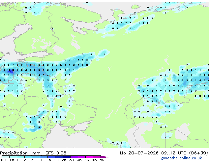The height and width of the screenshot is (161, 209).
Task: Click the '0.1' legend tick label
Action: pos(4,160)
